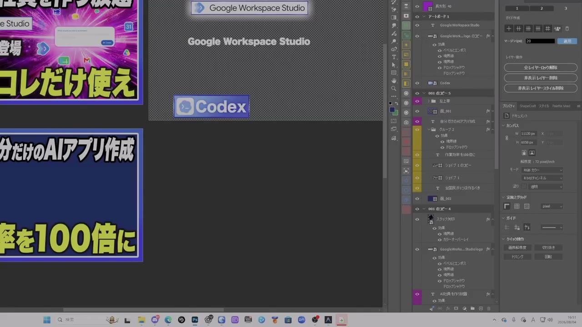This screenshot has width=582, height=327.
Task: Click the 切り抜き quick action button
Action: pos(548,248)
